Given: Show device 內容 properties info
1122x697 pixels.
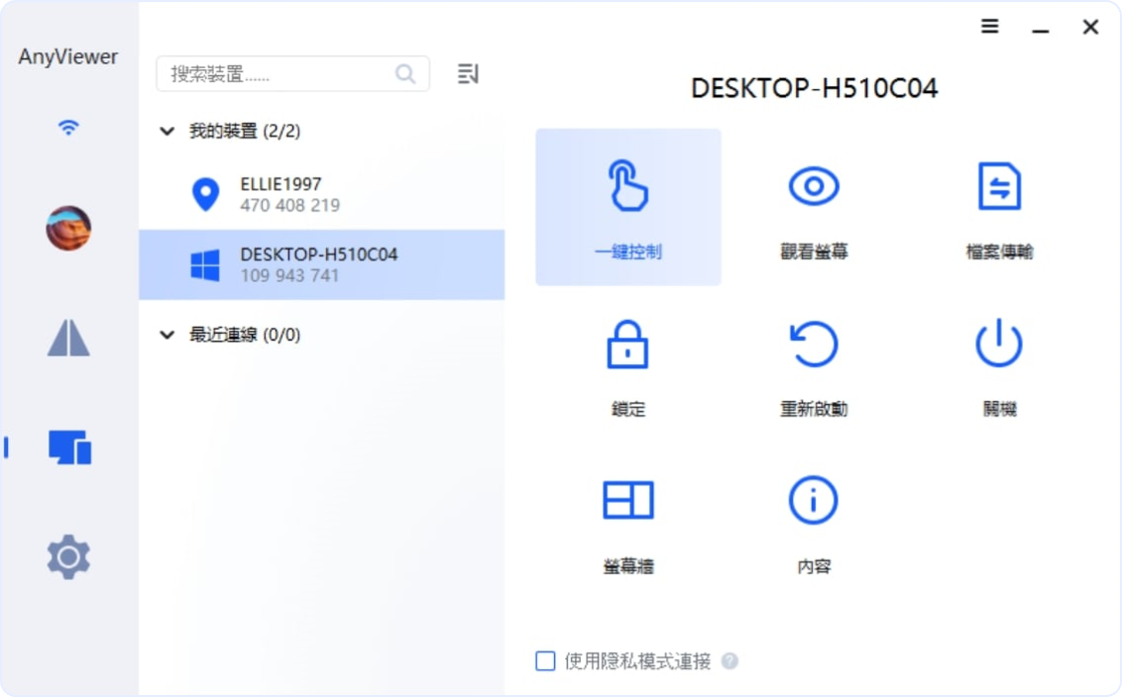Looking at the screenshot, I should [814, 524].
